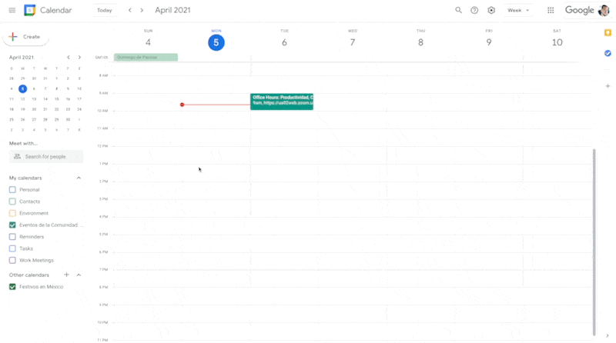
Task: Open the settings gear menu
Action: (x=491, y=10)
